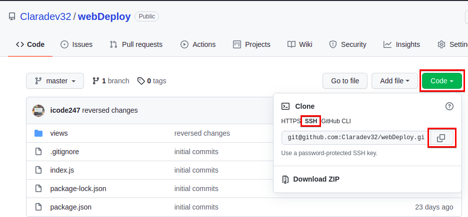Click the Issues circle-dot icon
The image size is (468, 217).
click(64, 45)
